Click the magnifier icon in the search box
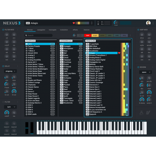Image resolution: width=156 pixels, height=156 pixels. tap(26, 36)
